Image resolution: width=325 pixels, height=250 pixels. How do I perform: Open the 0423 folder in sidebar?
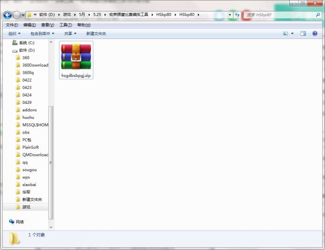(27, 88)
